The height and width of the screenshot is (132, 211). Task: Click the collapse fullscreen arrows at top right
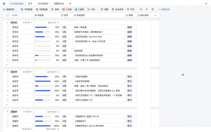206,4
